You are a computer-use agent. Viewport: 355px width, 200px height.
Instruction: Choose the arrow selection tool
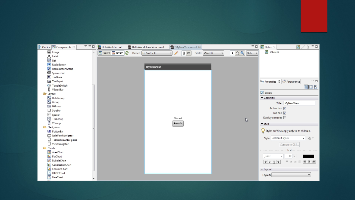[232, 53]
